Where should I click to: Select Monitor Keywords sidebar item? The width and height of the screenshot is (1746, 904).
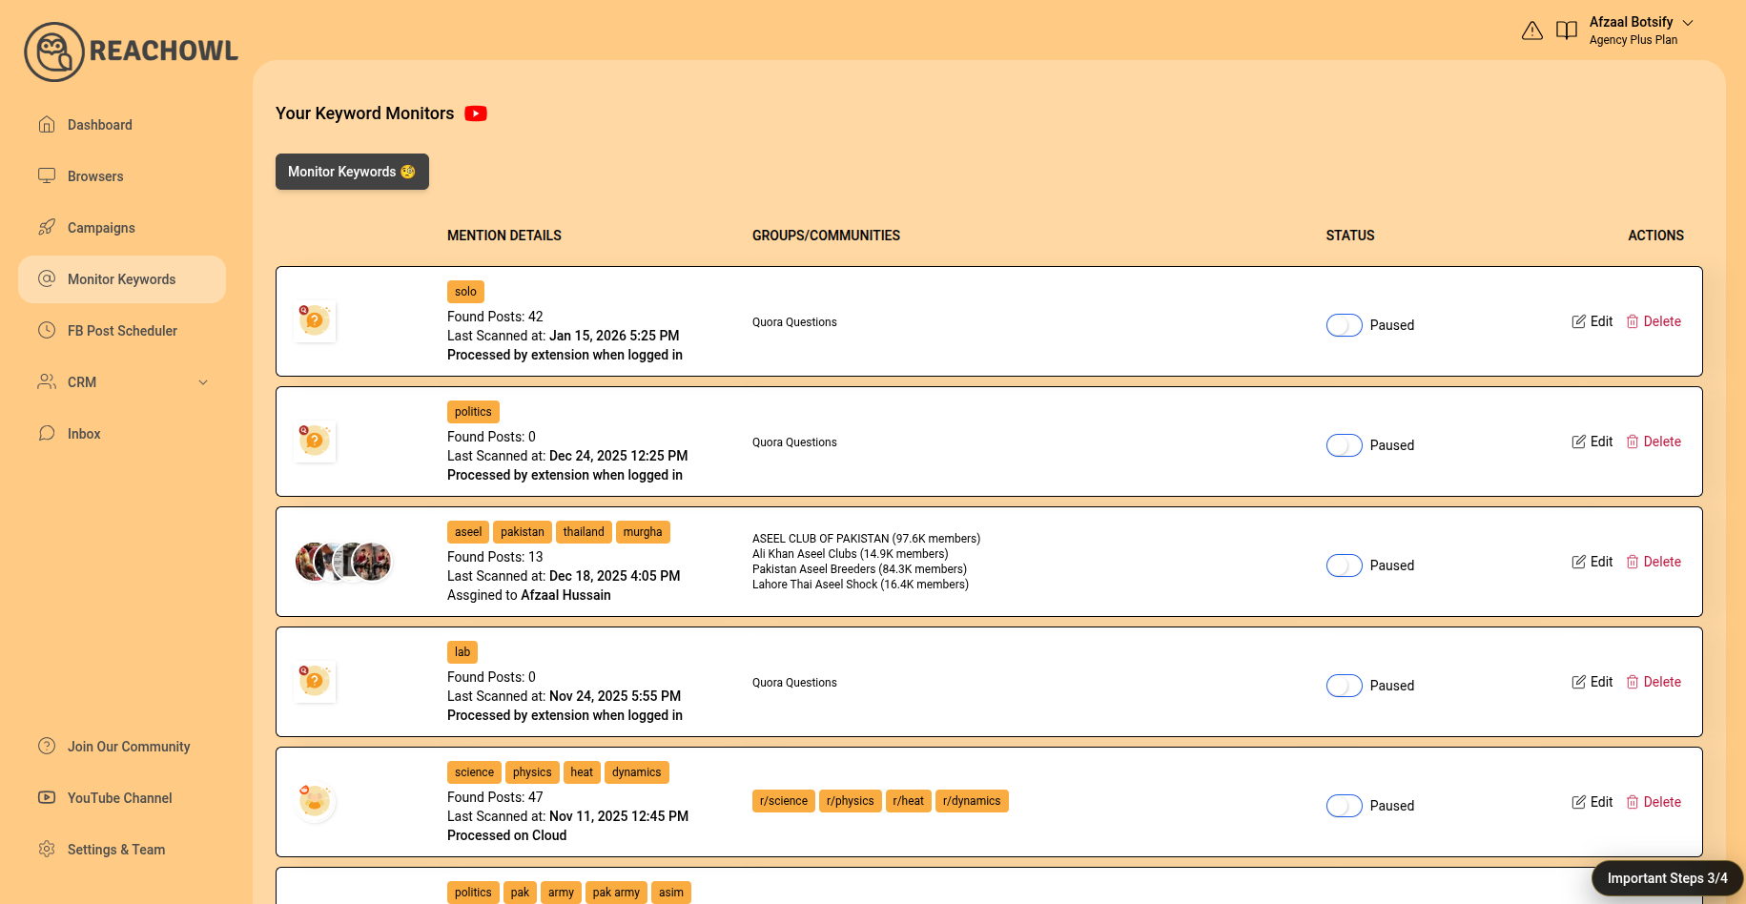tap(122, 279)
